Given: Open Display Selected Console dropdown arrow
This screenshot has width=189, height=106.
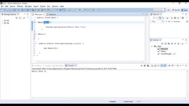Looking at the screenshot, I should (x=175, y=66).
